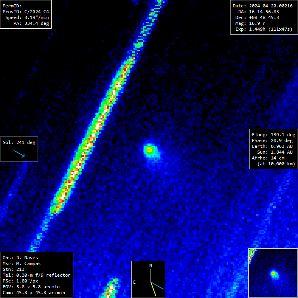Click the 'ProvID: C/2024 C4' text

tap(26, 12)
